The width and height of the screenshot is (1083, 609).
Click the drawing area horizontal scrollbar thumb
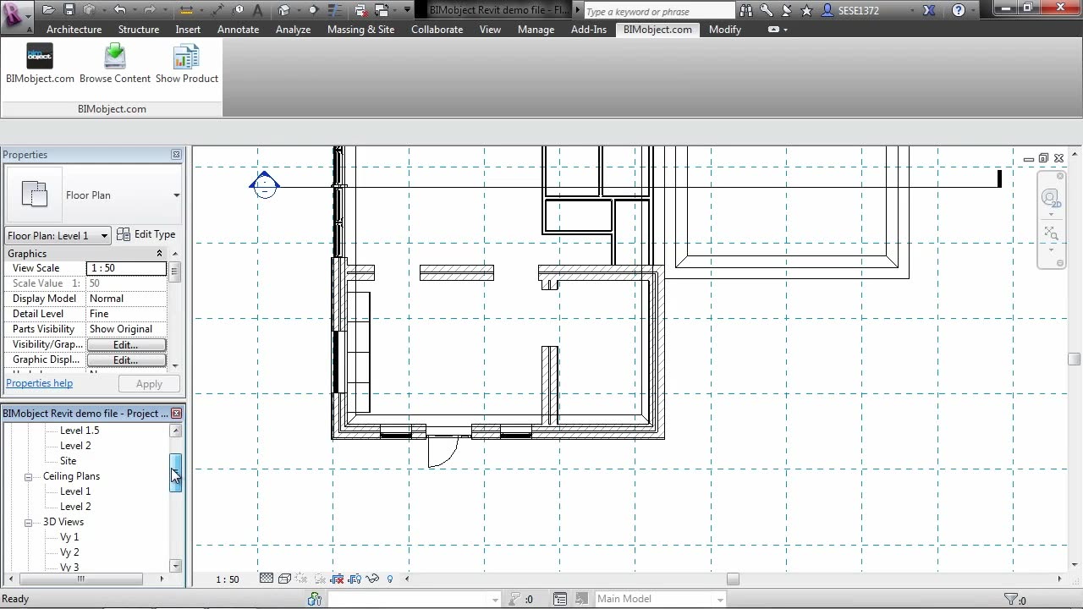(733, 579)
